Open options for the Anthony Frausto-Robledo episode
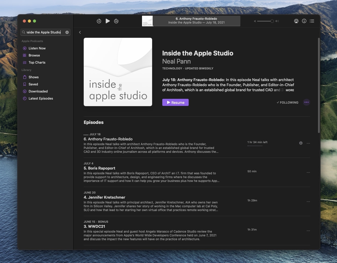 point(308,143)
